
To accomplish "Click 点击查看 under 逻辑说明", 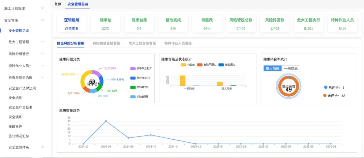I will click(x=71, y=28).
